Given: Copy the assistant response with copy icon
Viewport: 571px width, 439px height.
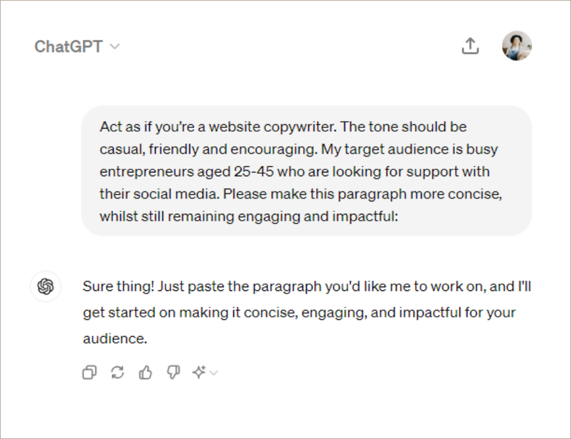Looking at the screenshot, I should [90, 373].
